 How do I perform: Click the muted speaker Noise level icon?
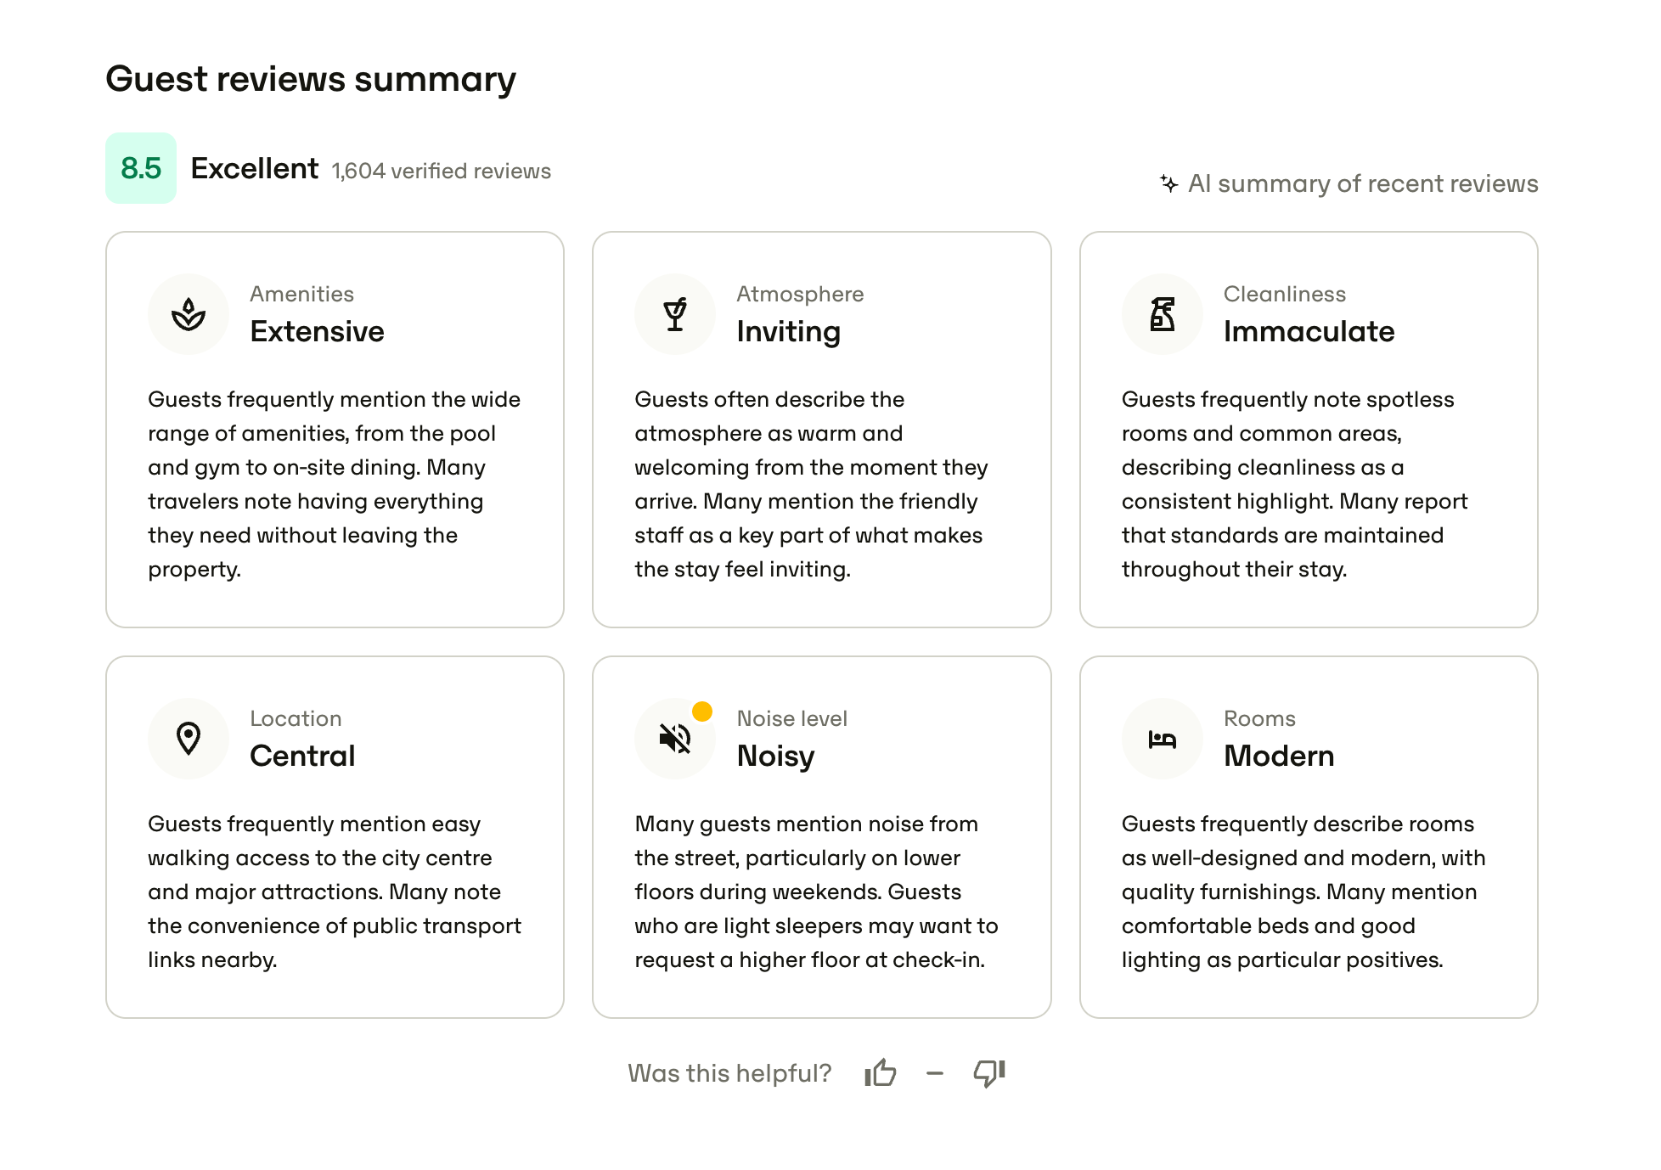click(675, 739)
